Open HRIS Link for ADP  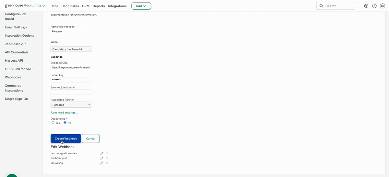(x=18, y=69)
